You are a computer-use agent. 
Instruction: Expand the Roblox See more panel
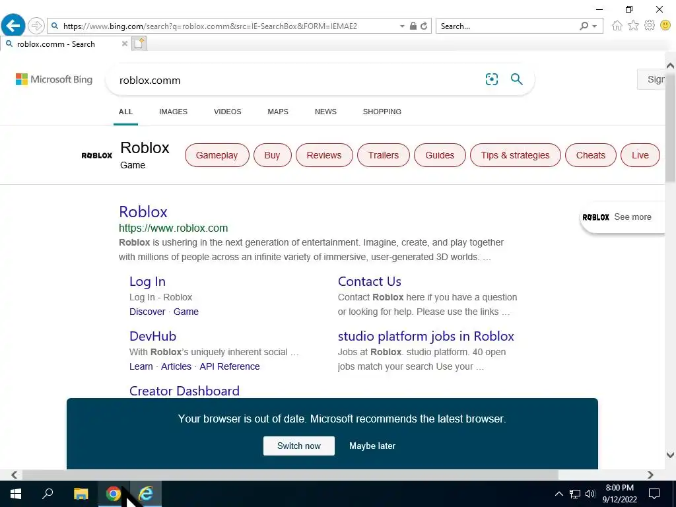[x=623, y=217]
